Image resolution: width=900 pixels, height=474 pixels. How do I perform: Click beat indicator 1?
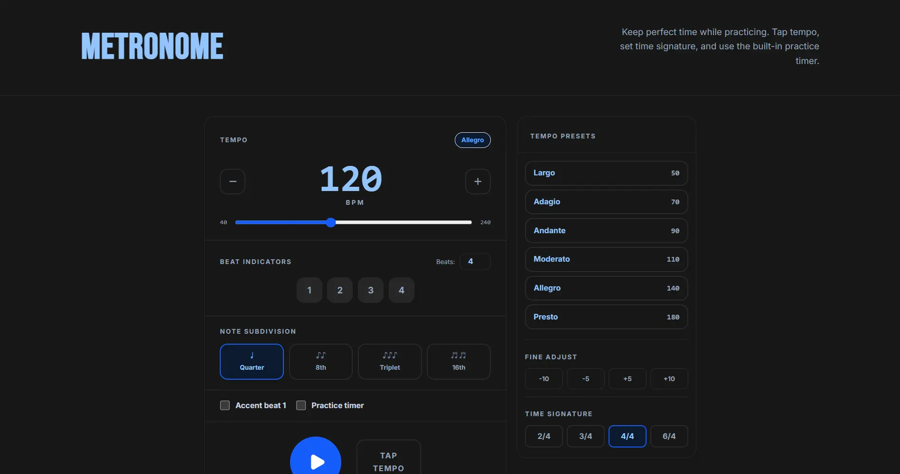coord(309,290)
